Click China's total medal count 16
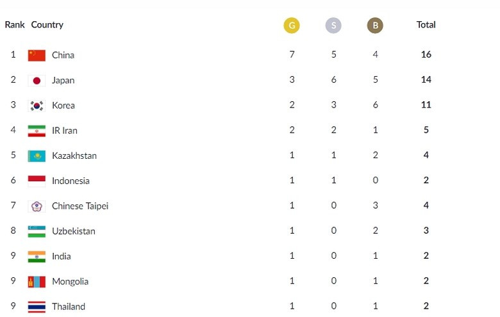The image size is (500, 317). click(x=426, y=54)
